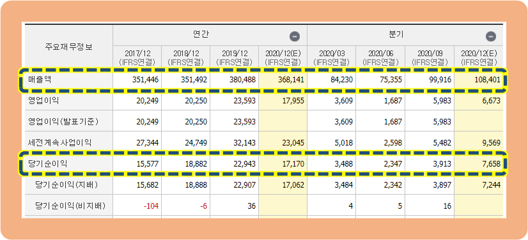Image resolution: width=528 pixels, height=240 pixels.
Task: Click the 당기순이익 estimate 17,170
Action: 293,164
